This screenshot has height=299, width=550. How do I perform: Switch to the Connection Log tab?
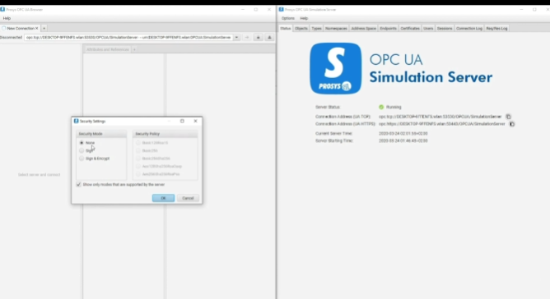(469, 29)
